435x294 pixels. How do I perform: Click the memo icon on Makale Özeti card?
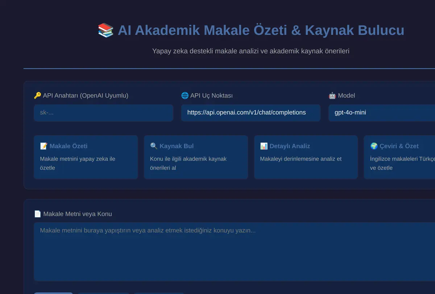pyautogui.click(x=44, y=146)
